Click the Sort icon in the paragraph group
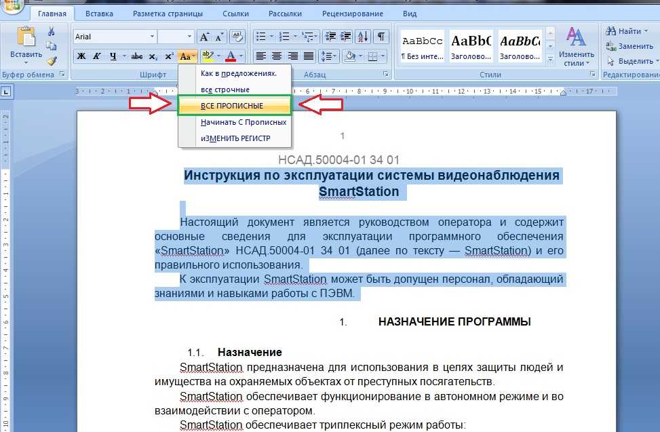The image size is (660, 432). (362, 37)
